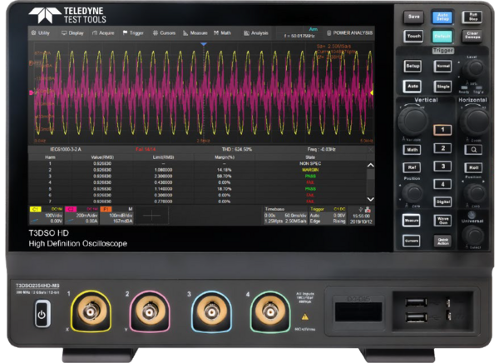Click the Universal knob

(x=474, y=236)
